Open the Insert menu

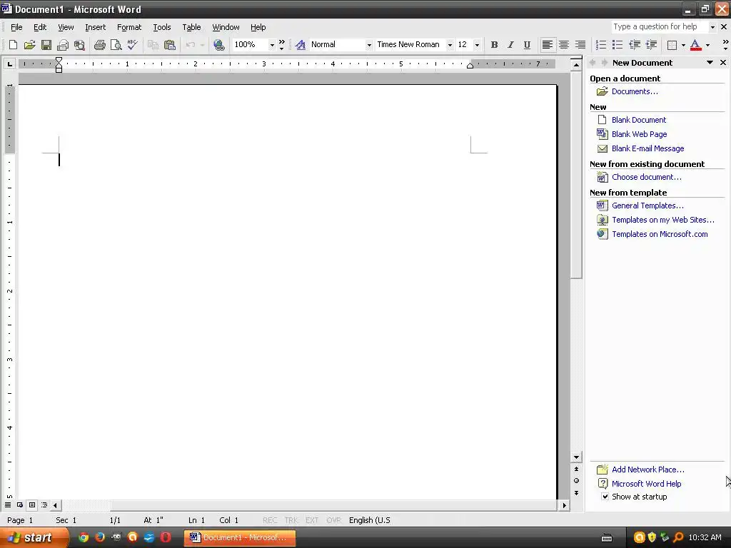[x=95, y=27]
